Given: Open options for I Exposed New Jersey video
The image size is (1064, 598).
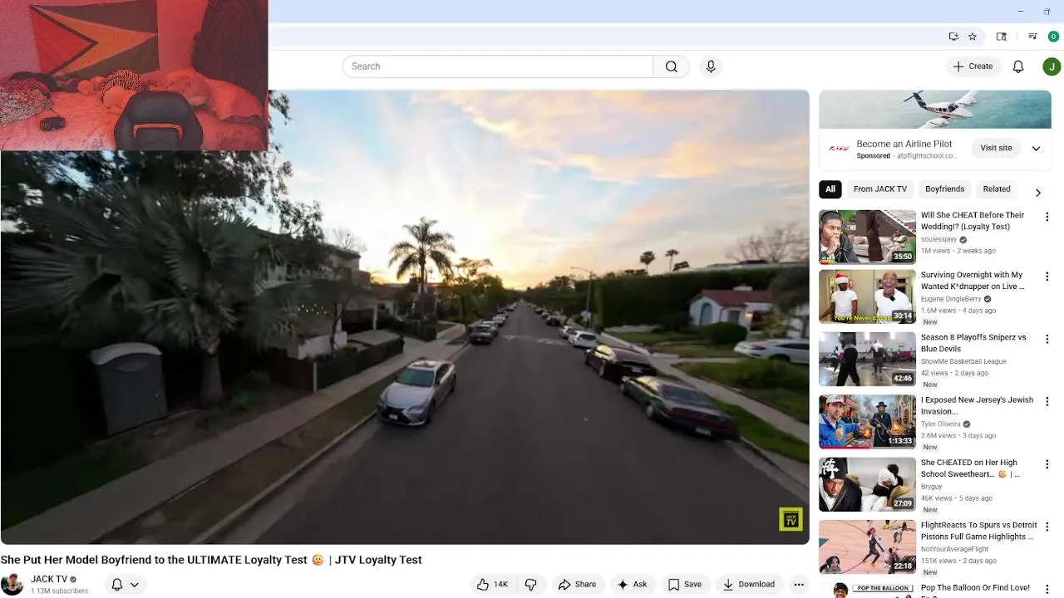Looking at the screenshot, I should tap(1047, 401).
